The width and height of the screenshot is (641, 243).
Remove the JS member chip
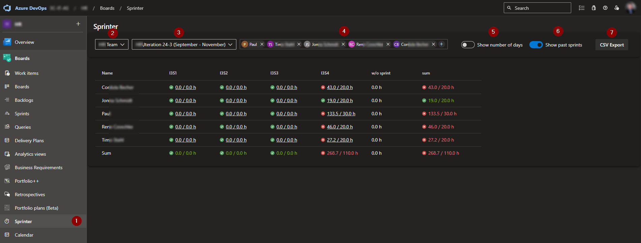click(x=343, y=44)
